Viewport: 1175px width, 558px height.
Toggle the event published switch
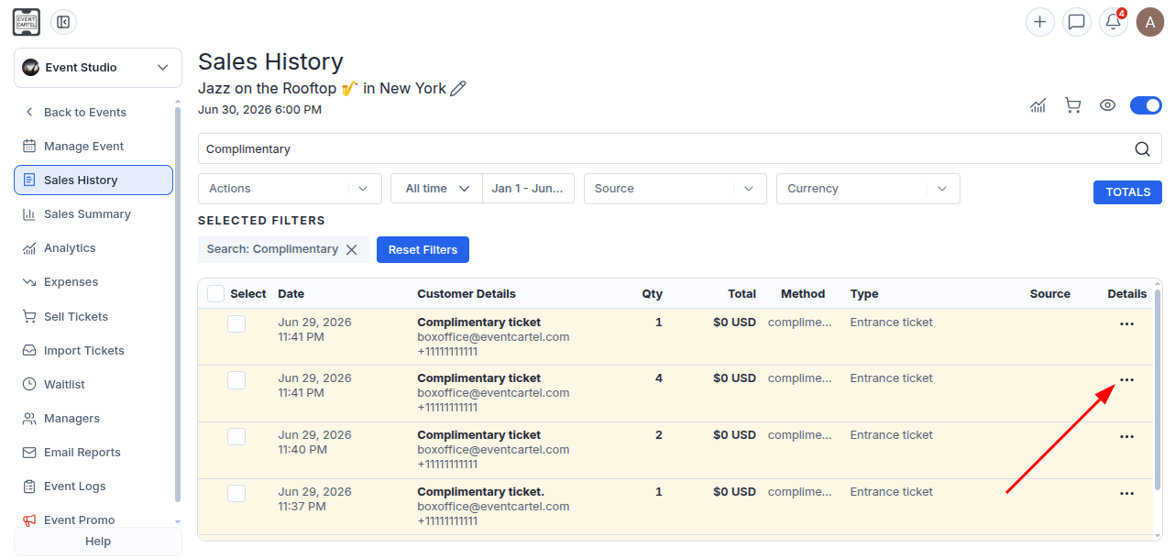[1146, 105]
